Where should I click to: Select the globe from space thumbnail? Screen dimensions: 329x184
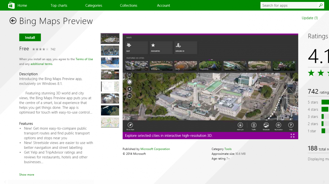point(110,111)
